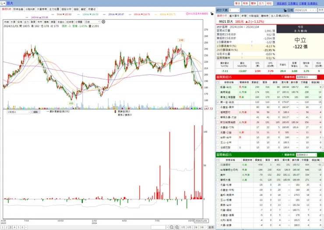Open small dropdown arrow after 3年 button
324x230 pixels.
click(x=206, y=227)
